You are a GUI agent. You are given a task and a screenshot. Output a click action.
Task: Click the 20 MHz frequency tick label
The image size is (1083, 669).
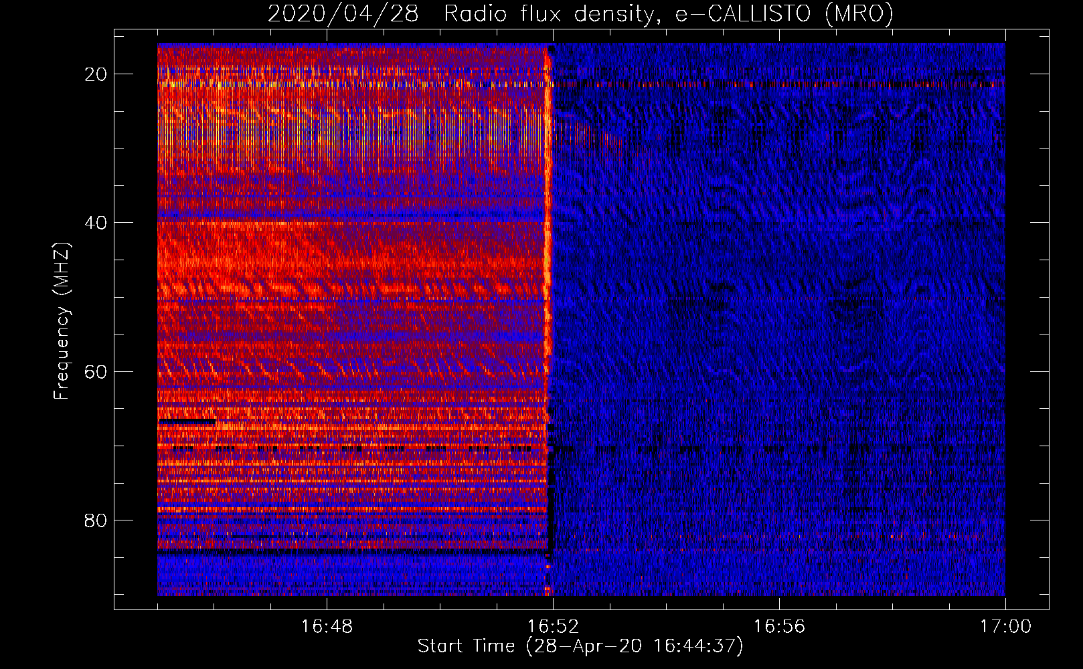tap(96, 74)
